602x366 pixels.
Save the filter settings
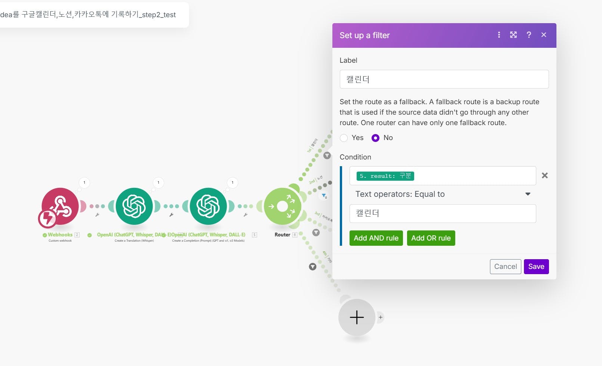point(536,267)
